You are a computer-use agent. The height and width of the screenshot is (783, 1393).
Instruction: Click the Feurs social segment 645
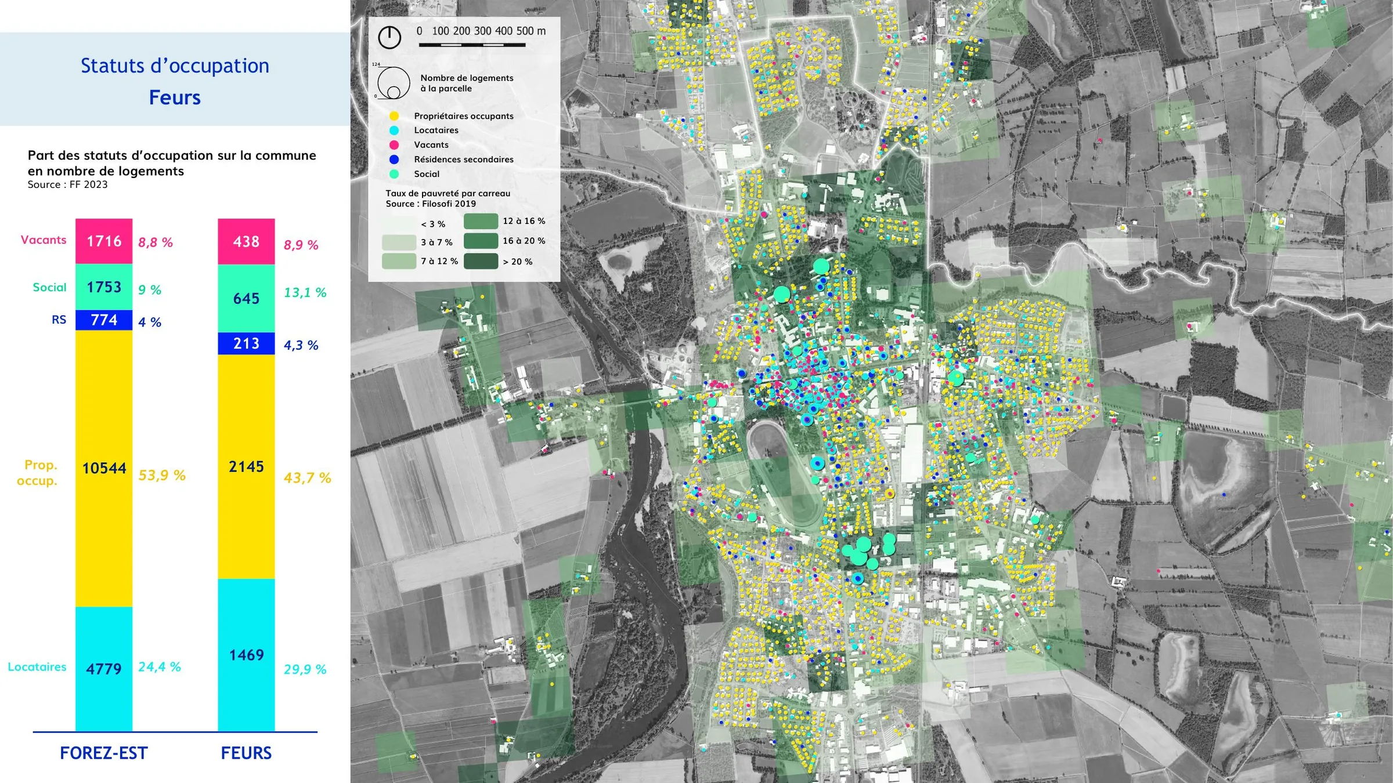[246, 299]
